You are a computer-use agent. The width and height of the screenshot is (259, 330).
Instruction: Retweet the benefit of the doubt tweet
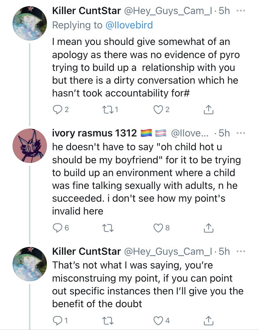[108, 321]
